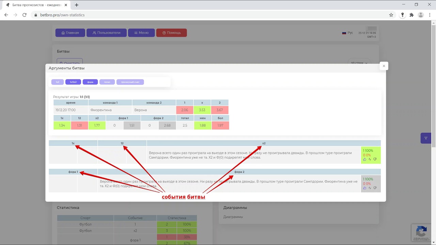The width and height of the screenshot is (436, 245).
Task: Open the activity chart icon in фора 2 row
Action: coord(370,188)
